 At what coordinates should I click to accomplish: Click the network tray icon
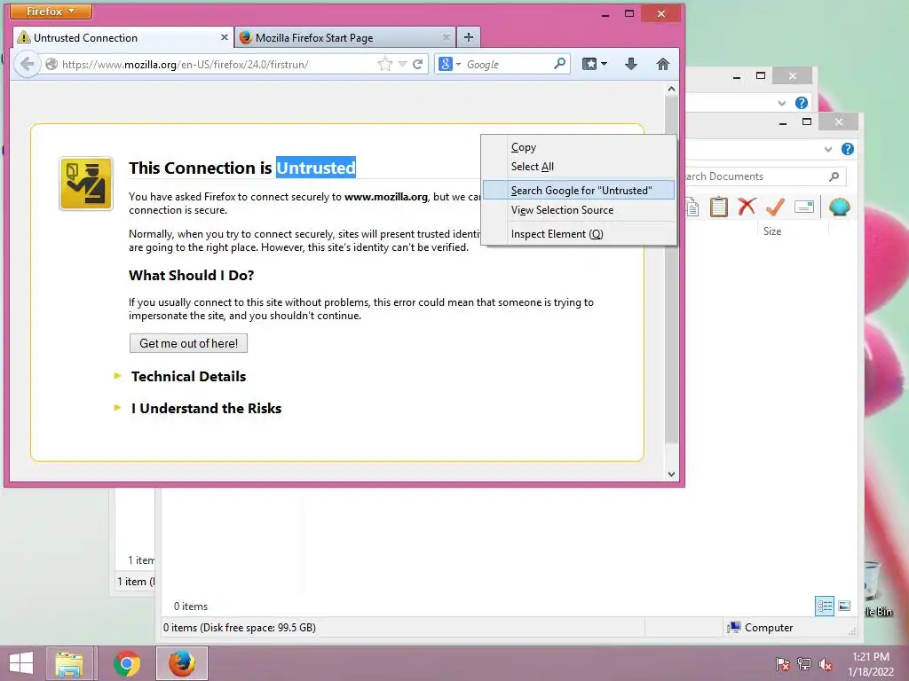coord(804,664)
